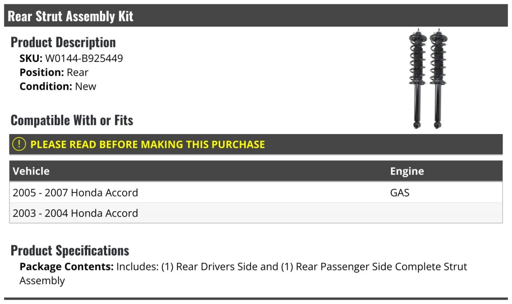Click the bold "SKU:" label

click(x=31, y=58)
